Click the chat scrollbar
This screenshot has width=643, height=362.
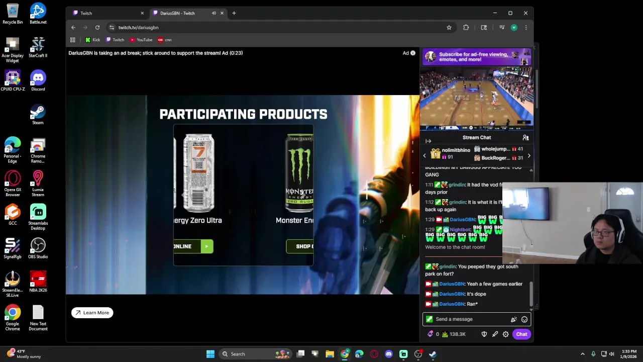pyautogui.click(x=531, y=295)
